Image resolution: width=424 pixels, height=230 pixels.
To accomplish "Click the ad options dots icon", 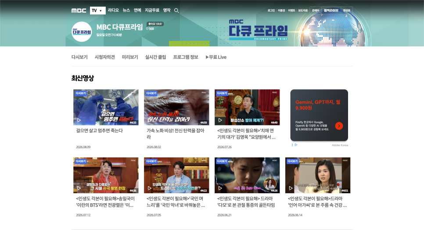I will click(292, 145).
